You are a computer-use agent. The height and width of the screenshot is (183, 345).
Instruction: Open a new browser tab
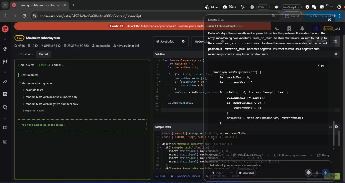[74, 5]
